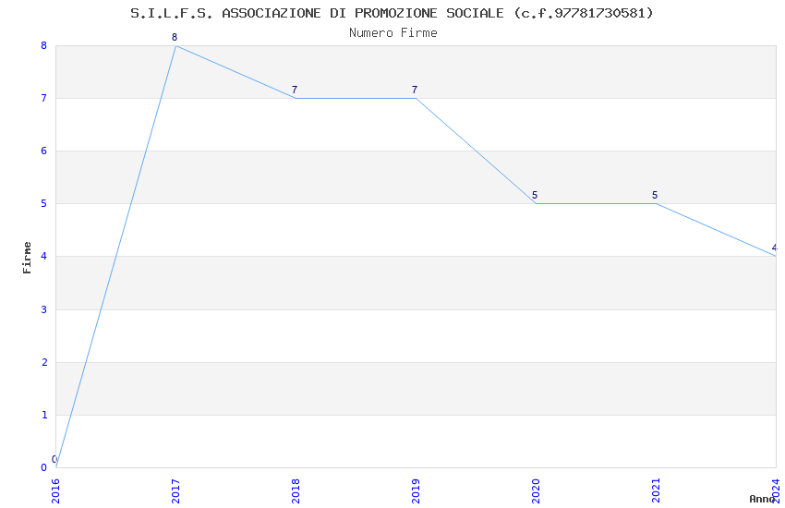Click the data label 8 above 2017
Viewport: 785px width, 508px height.
[x=175, y=37]
